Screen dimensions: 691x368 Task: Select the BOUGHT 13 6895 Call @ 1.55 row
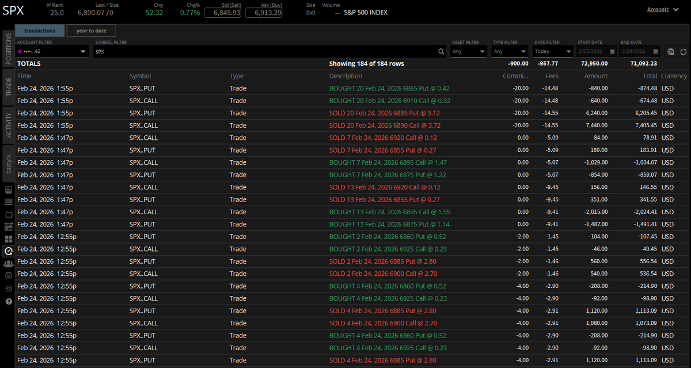(x=352, y=212)
